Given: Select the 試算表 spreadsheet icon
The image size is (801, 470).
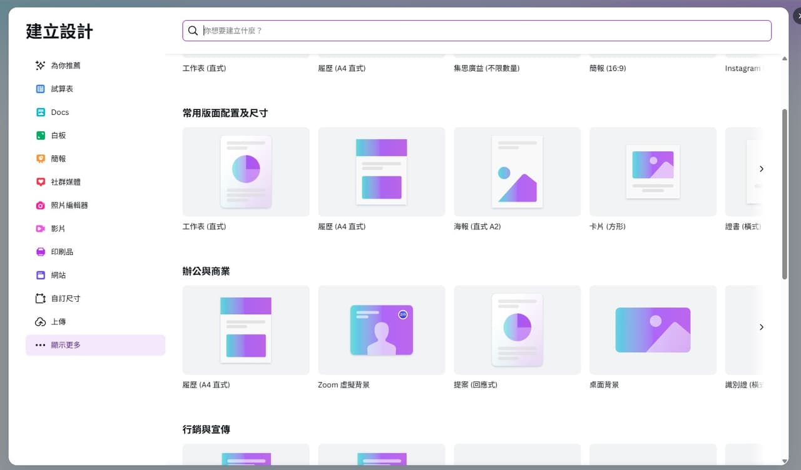Looking at the screenshot, I should click(40, 89).
